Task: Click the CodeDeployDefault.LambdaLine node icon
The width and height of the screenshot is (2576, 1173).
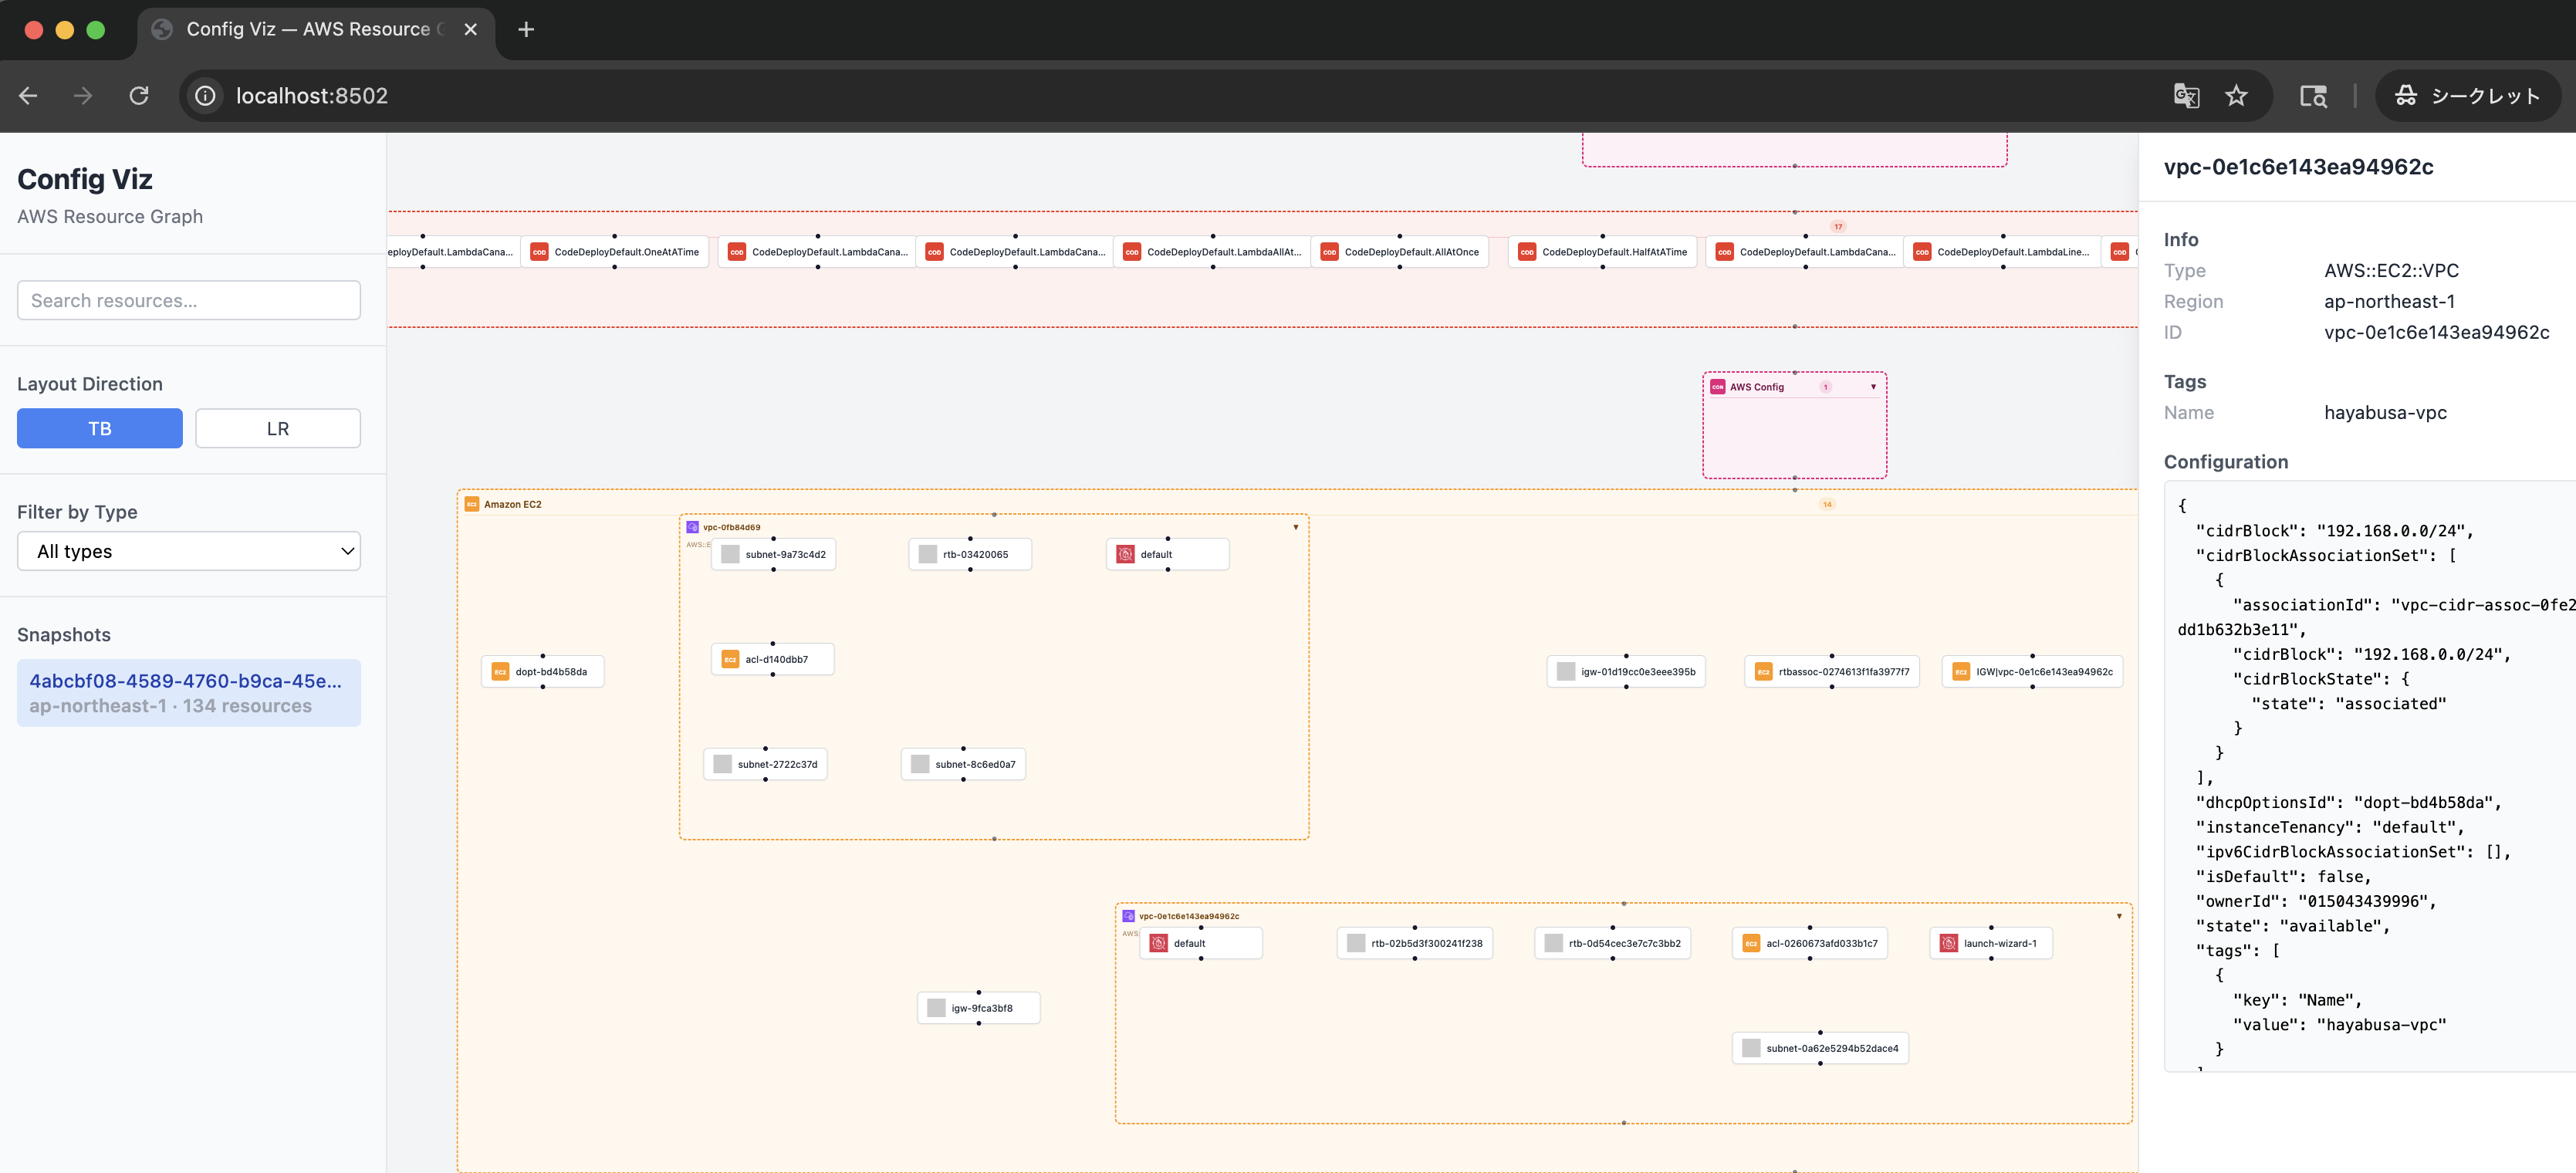Action: 1922,252
